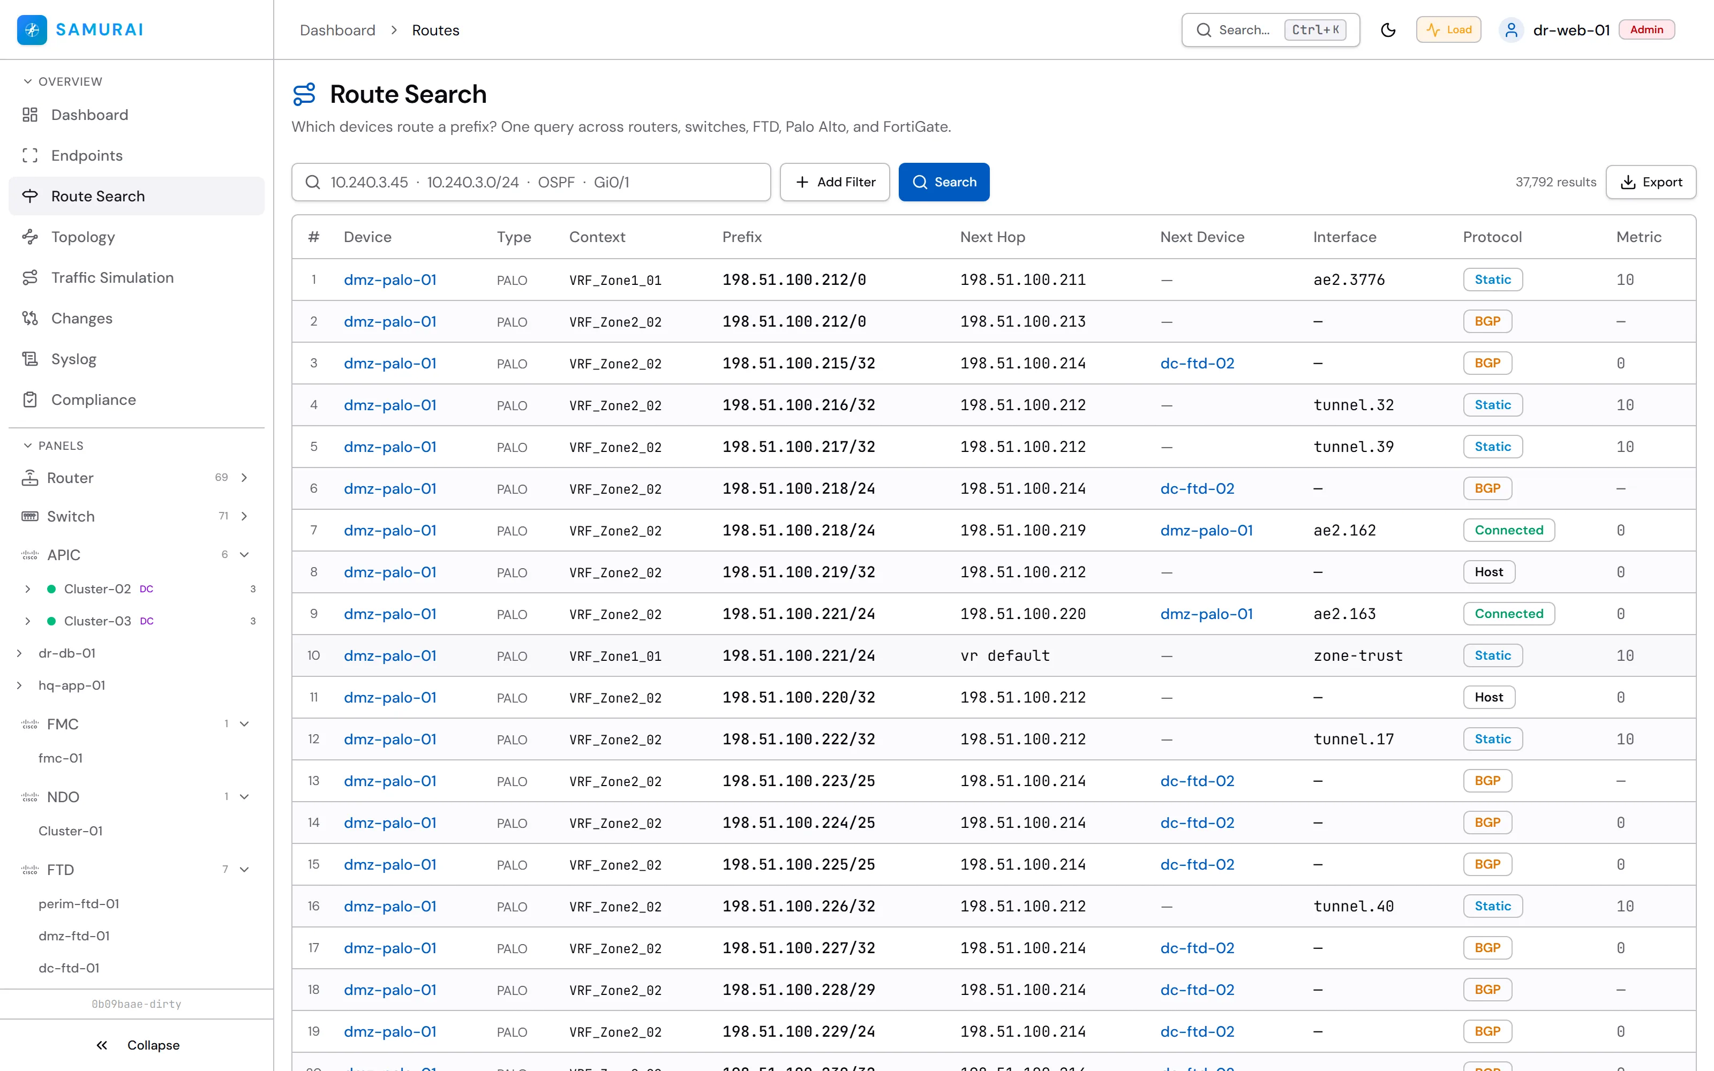This screenshot has width=1714, height=1071.
Task: Select dmz-ftd-01 under FTD
Action: 74,937
